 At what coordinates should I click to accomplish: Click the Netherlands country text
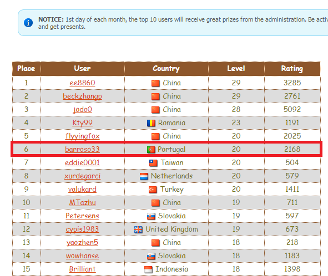[171, 176]
